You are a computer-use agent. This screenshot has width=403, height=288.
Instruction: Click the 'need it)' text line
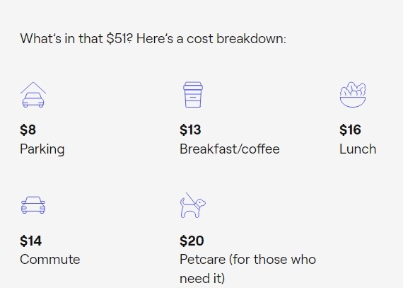click(202, 279)
